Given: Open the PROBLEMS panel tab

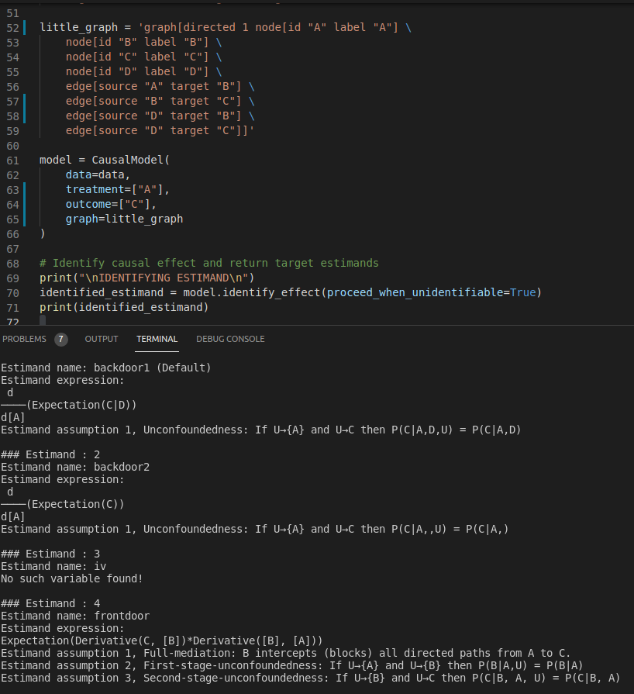Looking at the screenshot, I should point(24,339).
